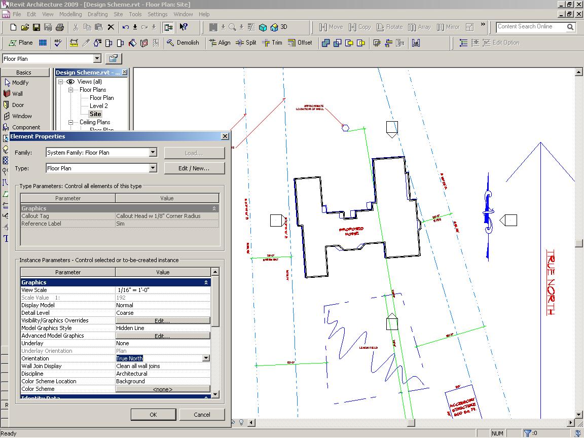
Task: Activate the Split tool
Action: [246, 43]
